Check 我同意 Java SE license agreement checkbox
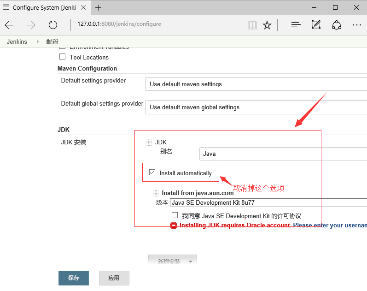This screenshot has width=367, height=291. [175, 215]
